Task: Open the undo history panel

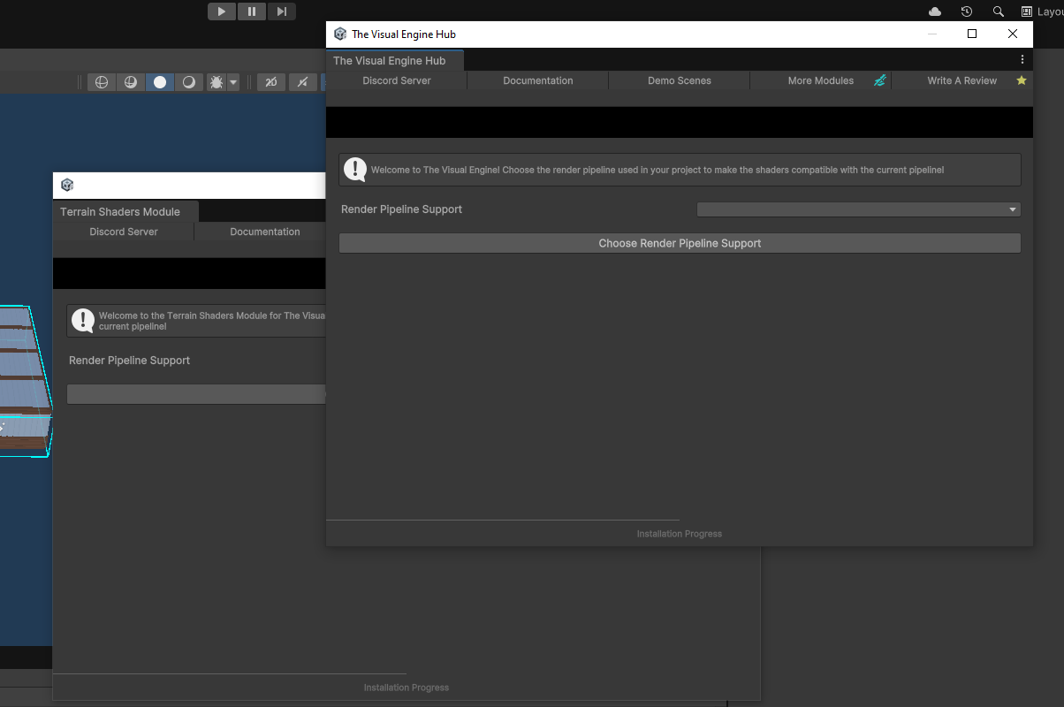Action: [966, 11]
